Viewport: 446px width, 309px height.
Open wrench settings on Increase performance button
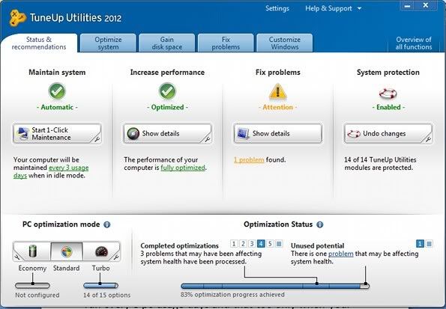207,139
